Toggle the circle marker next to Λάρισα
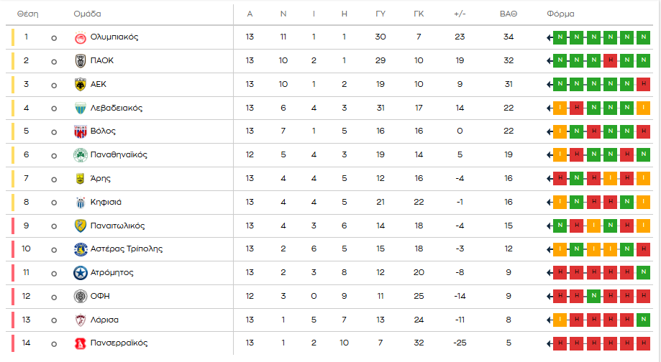 coord(54,320)
